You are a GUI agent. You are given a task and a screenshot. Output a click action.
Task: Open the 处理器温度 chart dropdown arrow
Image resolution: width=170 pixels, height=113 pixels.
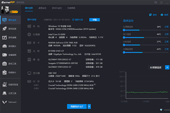[x=167, y=67]
